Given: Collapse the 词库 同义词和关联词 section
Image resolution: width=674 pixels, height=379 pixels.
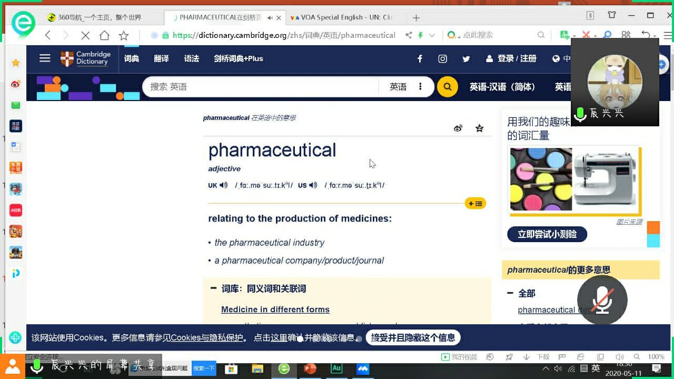Looking at the screenshot, I should pos(213,288).
